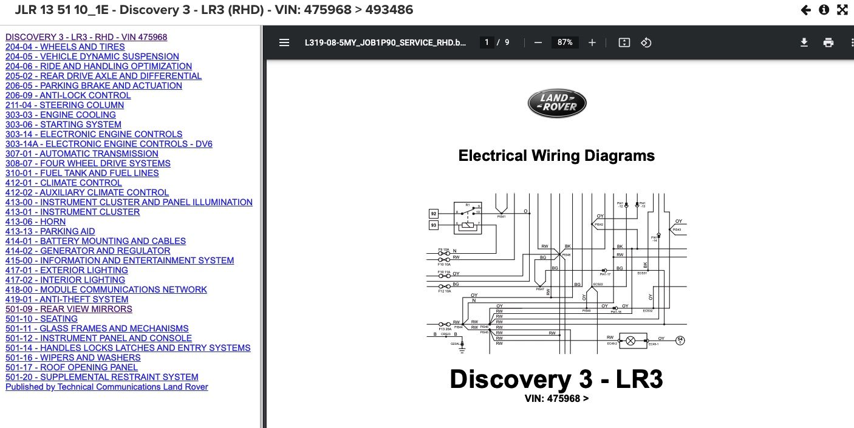Open 303-06 Starting System link

pos(63,124)
